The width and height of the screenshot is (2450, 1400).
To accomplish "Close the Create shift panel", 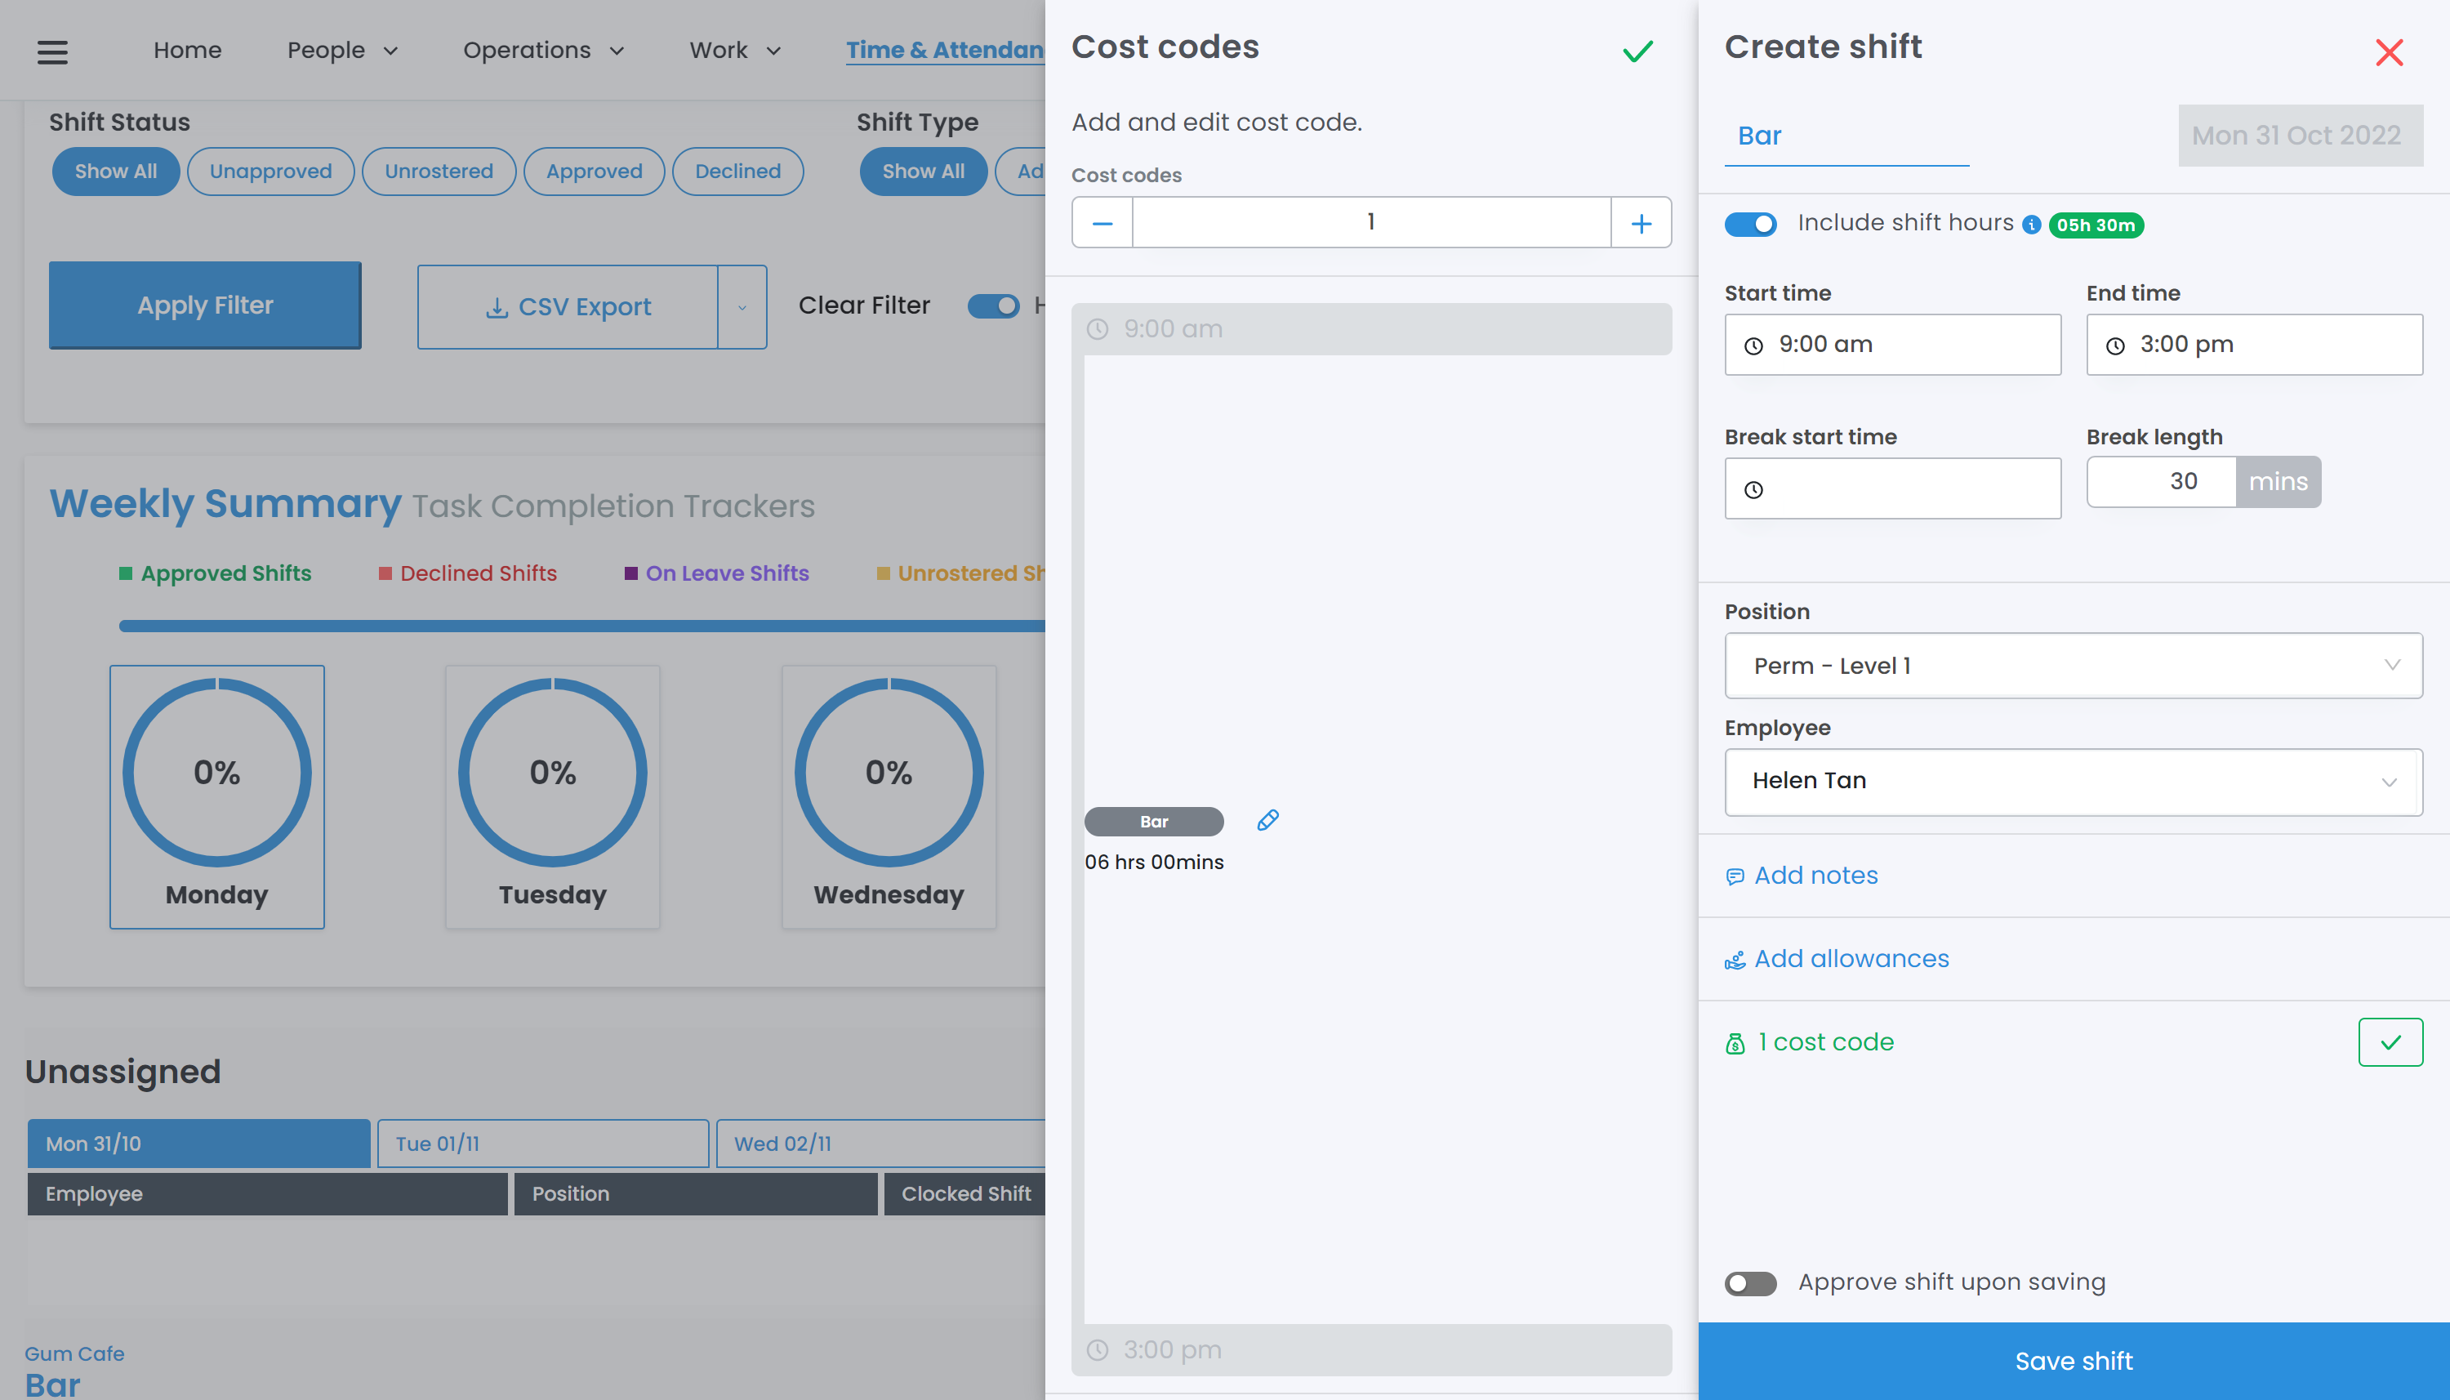I will (x=2389, y=52).
